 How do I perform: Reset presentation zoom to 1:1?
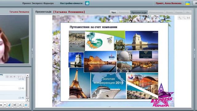[x=188, y=18]
